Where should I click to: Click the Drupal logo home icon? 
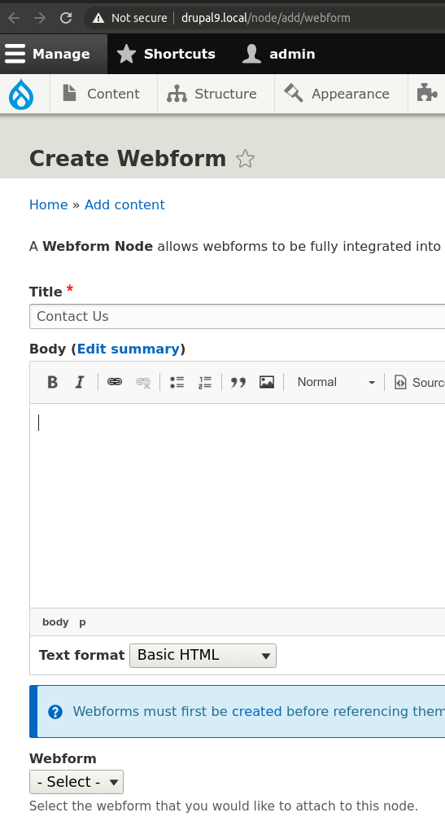click(21, 94)
